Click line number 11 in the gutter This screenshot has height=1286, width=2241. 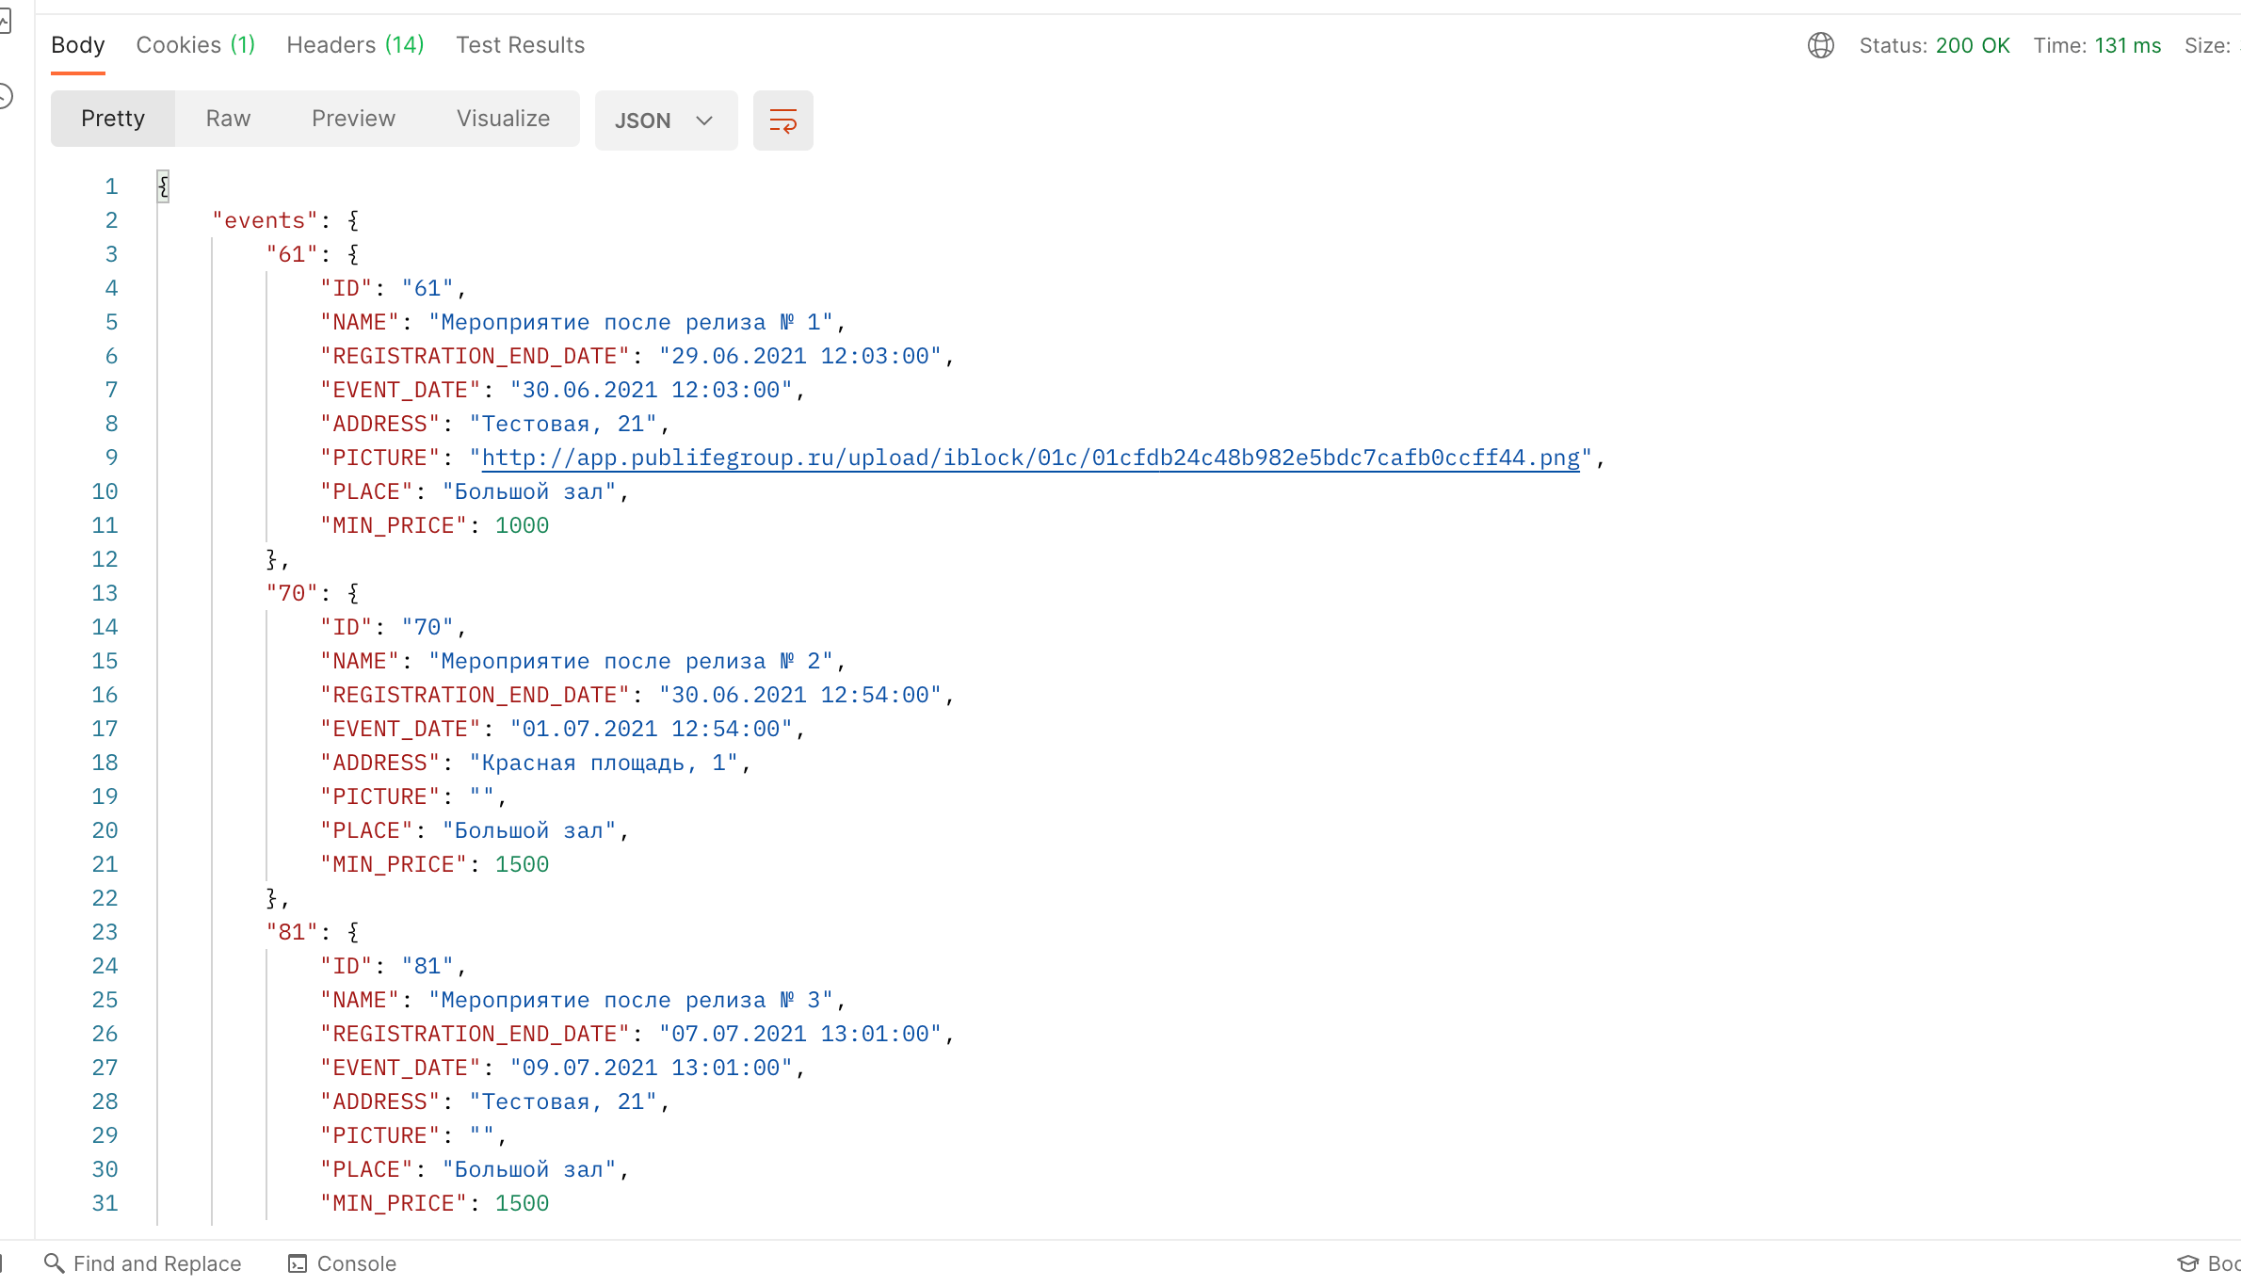click(x=105, y=525)
